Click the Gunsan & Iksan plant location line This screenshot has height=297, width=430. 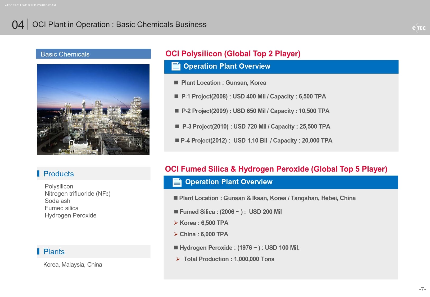coord(267,198)
